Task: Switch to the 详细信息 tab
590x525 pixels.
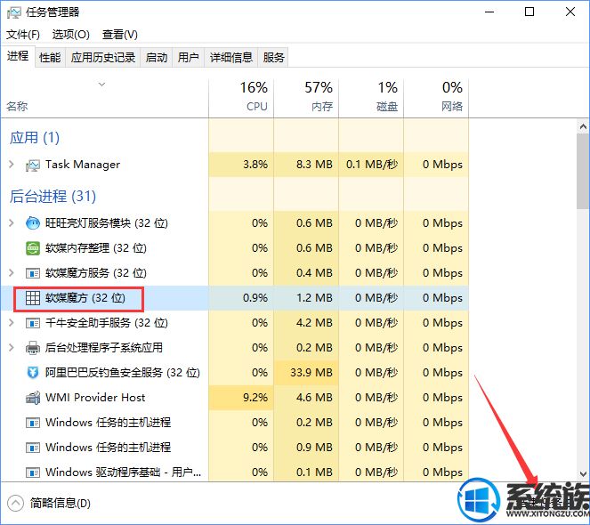Action: pos(231,57)
